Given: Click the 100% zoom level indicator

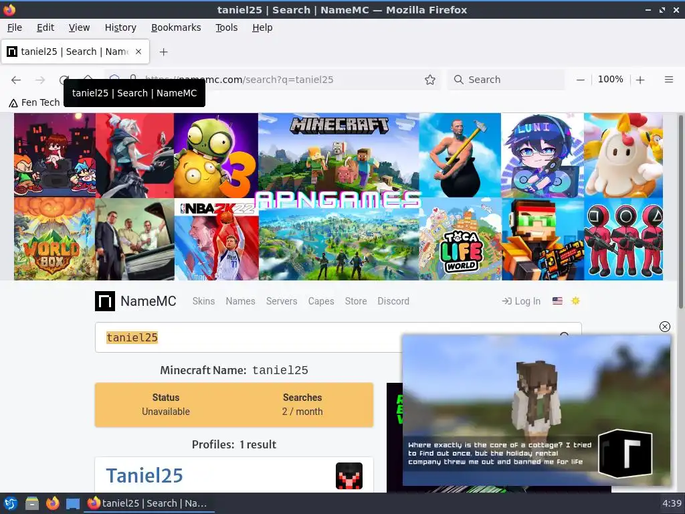Looking at the screenshot, I should (610, 80).
